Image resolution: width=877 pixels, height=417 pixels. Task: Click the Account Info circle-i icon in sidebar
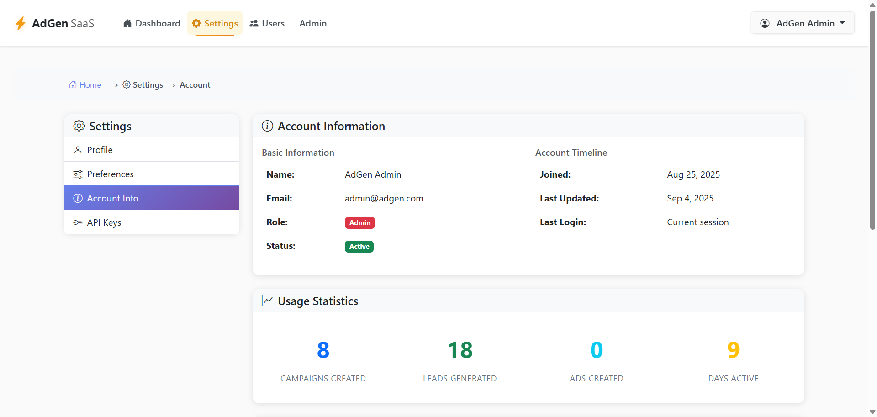78,198
